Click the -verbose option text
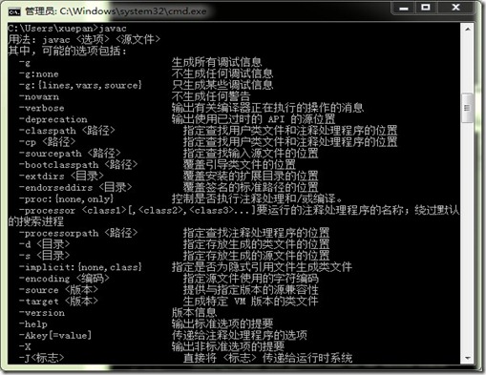This screenshot has width=486, height=375. pos(42,108)
